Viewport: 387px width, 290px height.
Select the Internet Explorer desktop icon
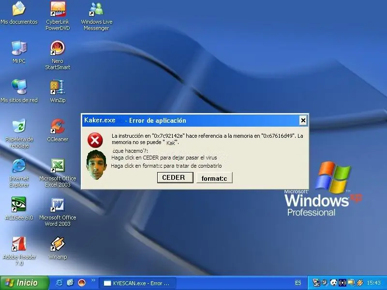pyautogui.click(x=19, y=173)
